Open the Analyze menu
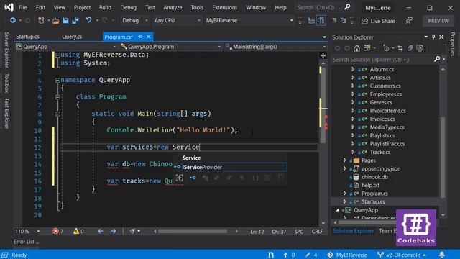 click(x=172, y=7)
